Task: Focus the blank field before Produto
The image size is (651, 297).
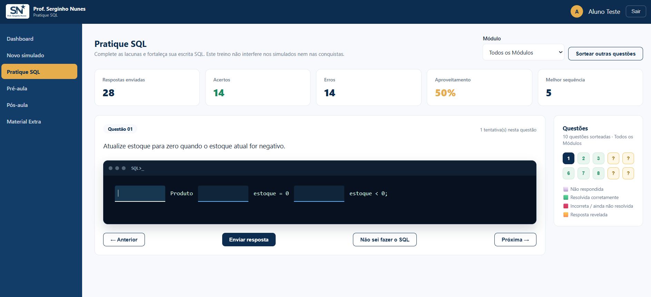Action: click(x=140, y=194)
